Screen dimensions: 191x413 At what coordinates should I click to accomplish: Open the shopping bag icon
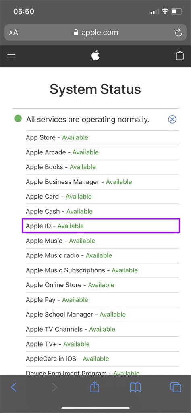click(180, 56)
